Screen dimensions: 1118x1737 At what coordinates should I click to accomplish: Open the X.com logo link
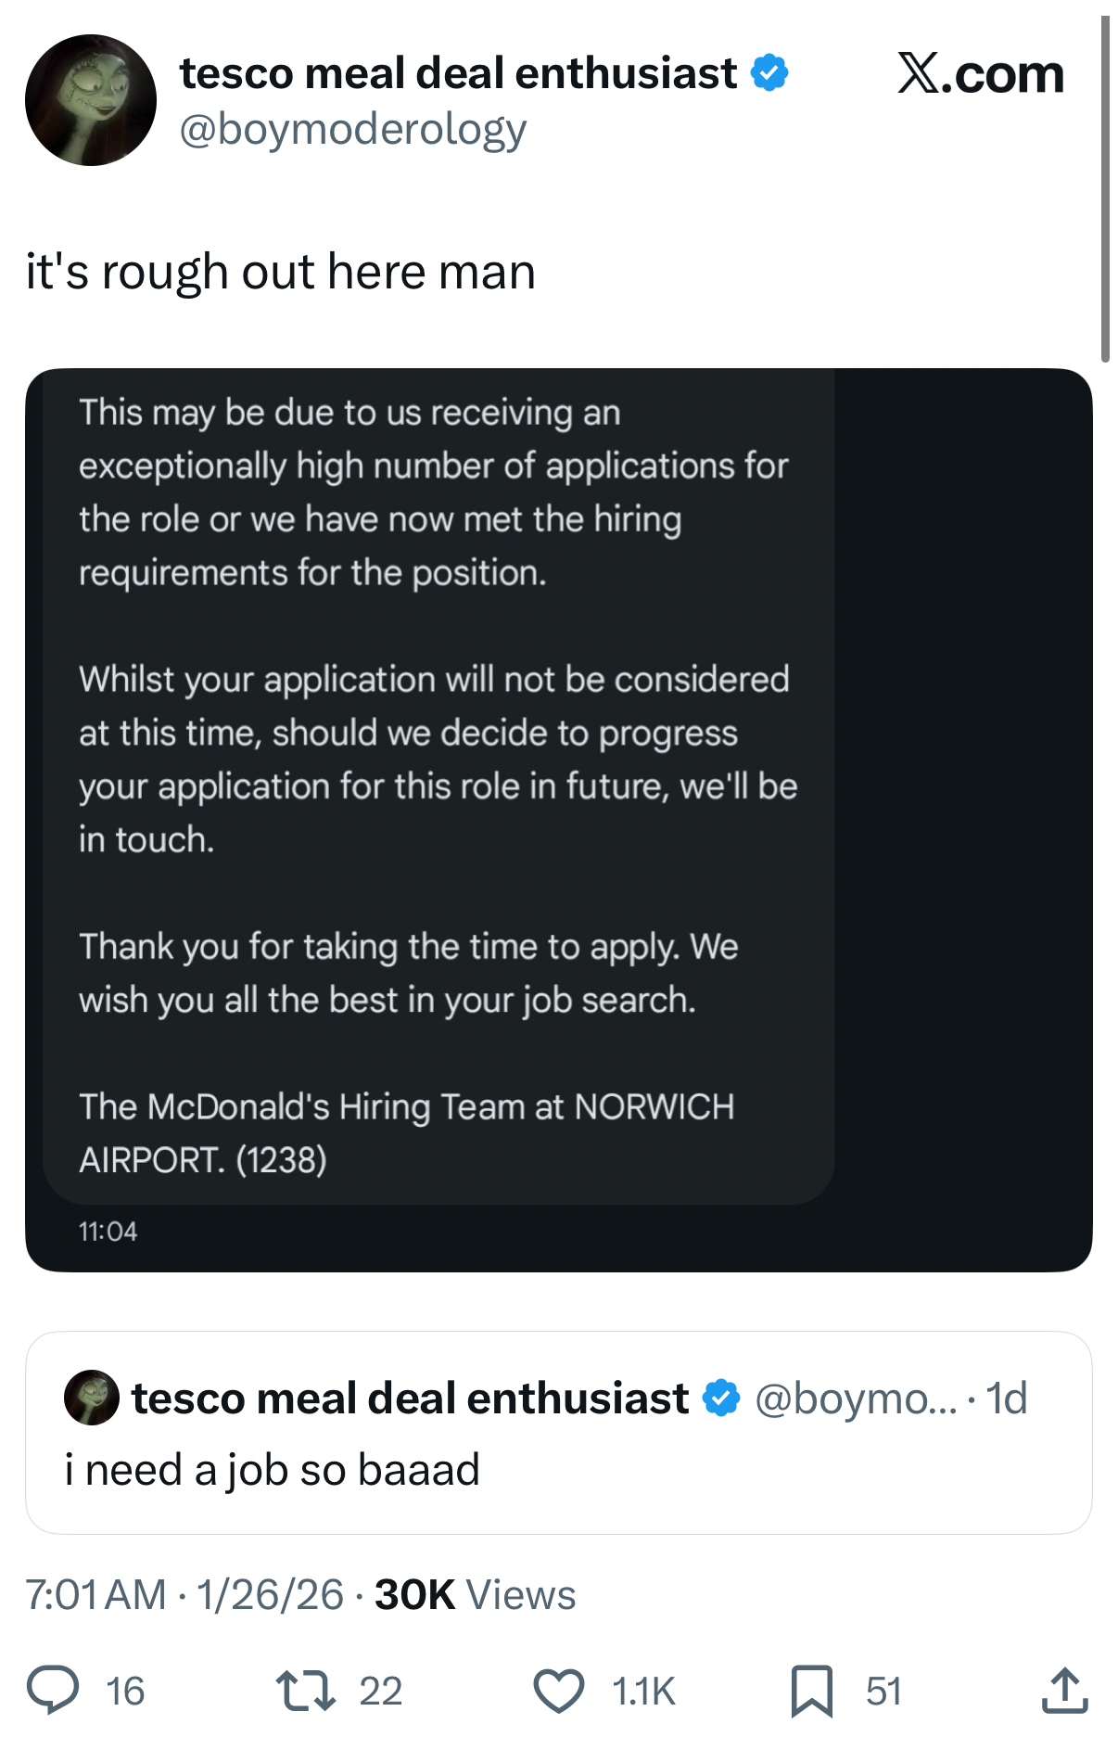[980, 73]
